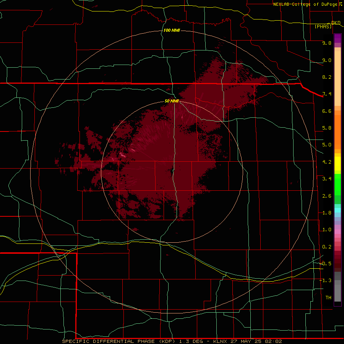344x344 pixels.
Task: Click the -1.3 color scale value
Action: pos(325,281)
